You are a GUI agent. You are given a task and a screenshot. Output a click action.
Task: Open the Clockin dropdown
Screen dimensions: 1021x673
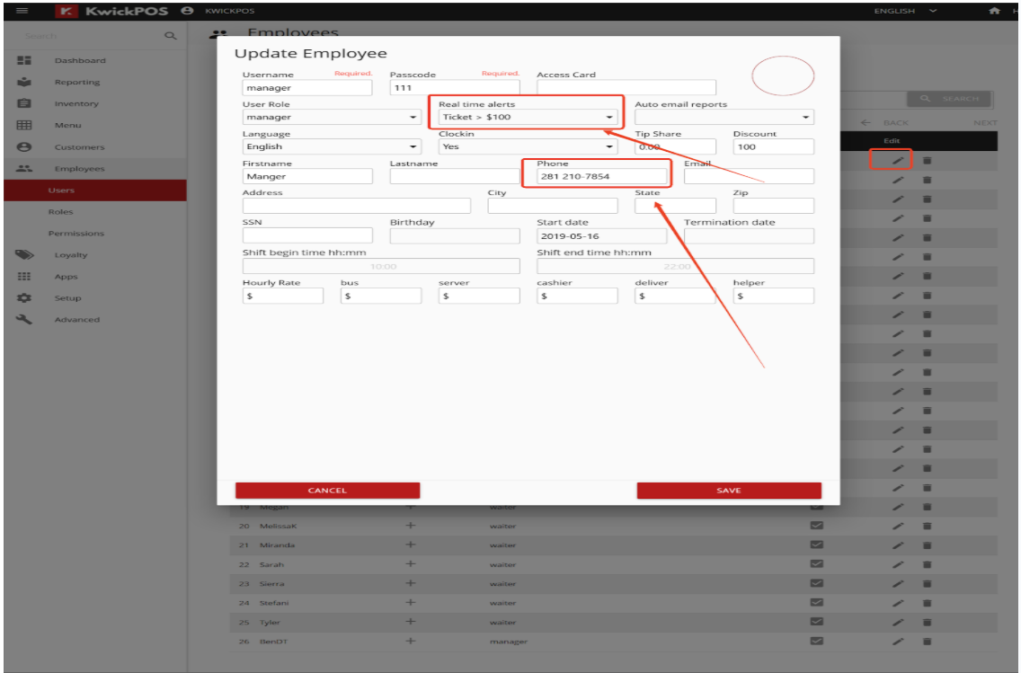click(528, 146)
